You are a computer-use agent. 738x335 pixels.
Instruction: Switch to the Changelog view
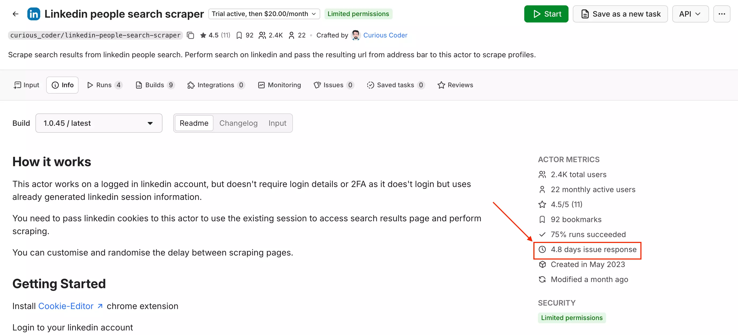(x=238, y=123)
